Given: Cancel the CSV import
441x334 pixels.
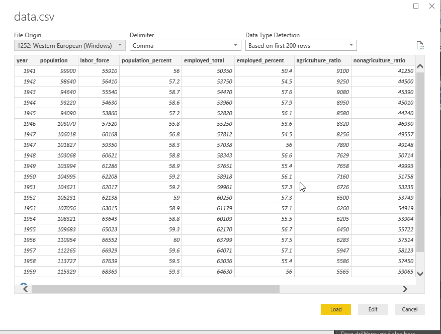Looking at the screenshot, I should click(410, 309).
